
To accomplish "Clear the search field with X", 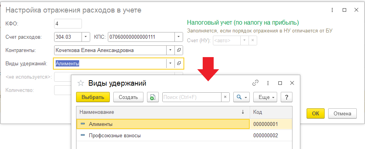I will tap(225, 97).
